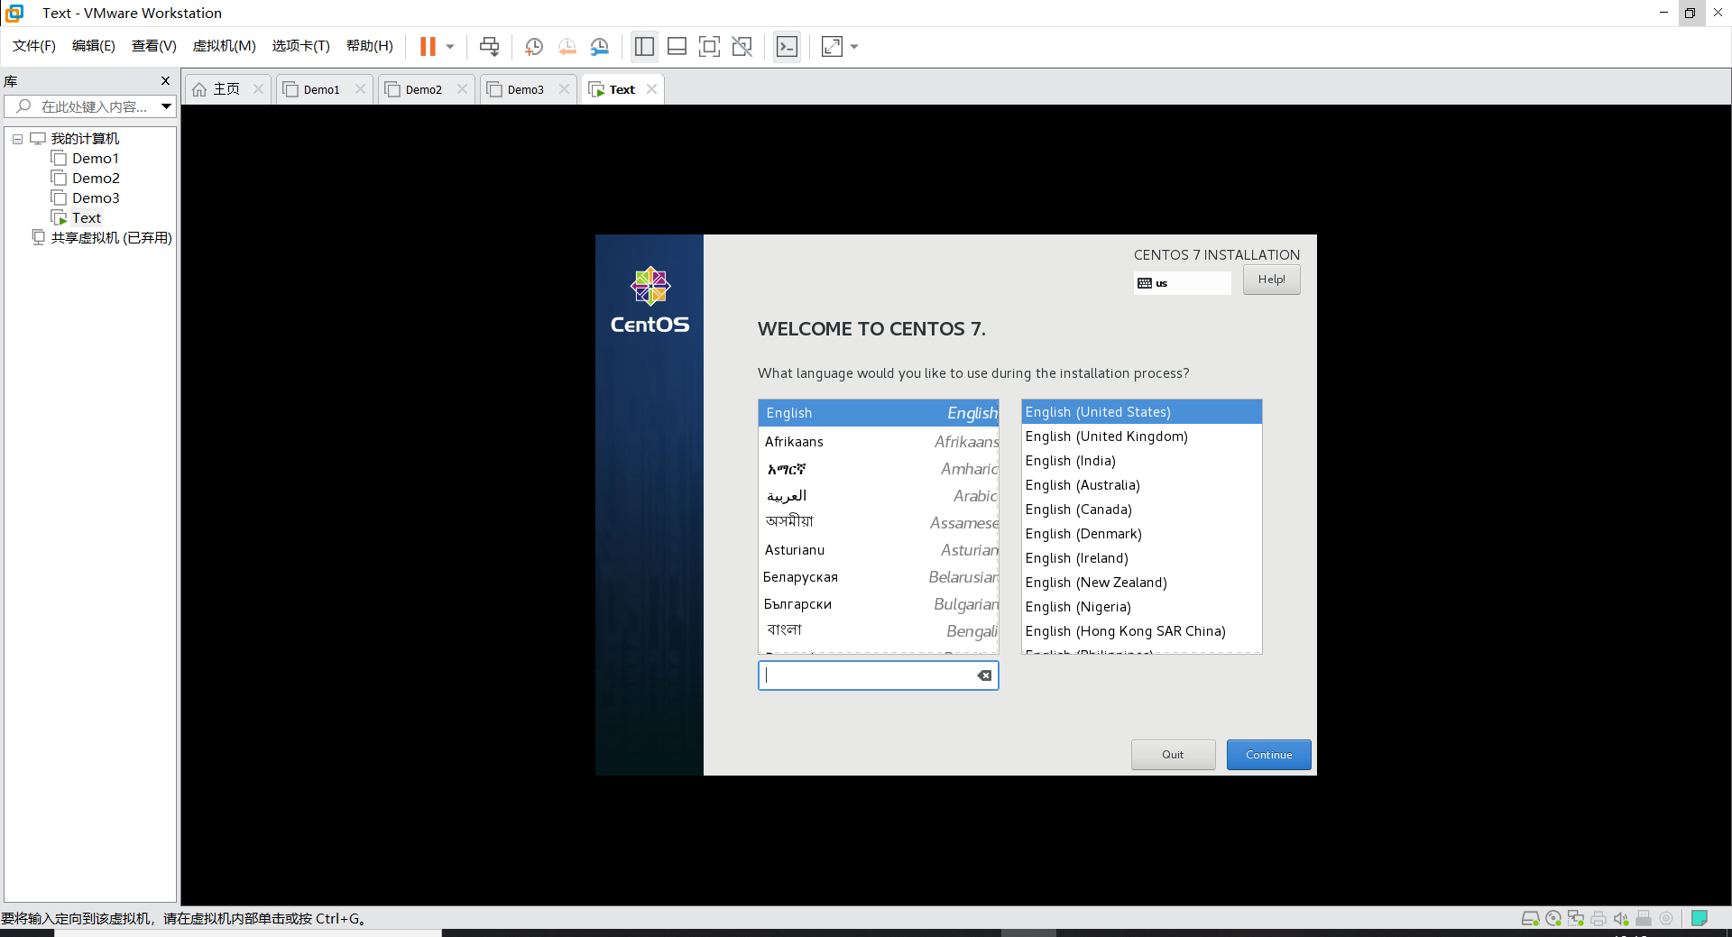Select Demo3 in the library tree

[95, 198]
